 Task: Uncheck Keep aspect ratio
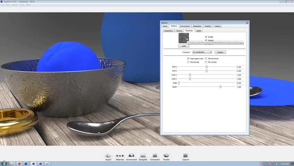coord(188,58)
